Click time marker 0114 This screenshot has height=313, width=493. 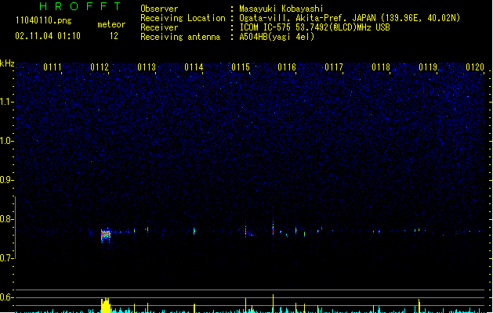tap(194, 67)
